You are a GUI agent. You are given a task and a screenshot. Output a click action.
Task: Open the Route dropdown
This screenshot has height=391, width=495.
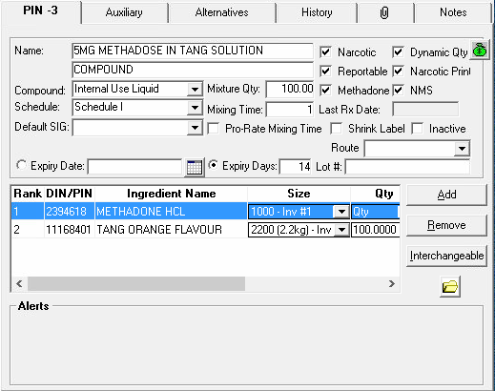tap(462, 149)
